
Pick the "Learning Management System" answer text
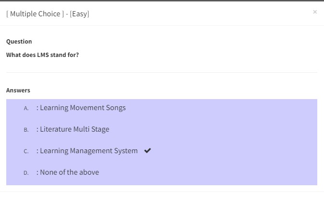(x=88, y=151)
